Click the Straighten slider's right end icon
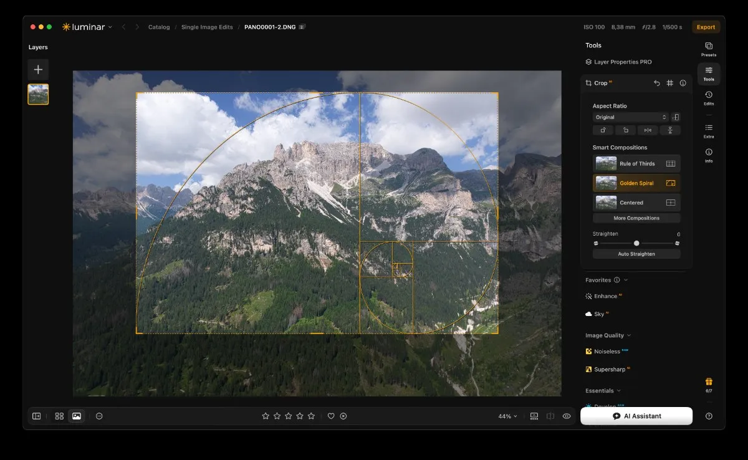The height and width of the screenshot is (460, 748). tap(677, 243)
